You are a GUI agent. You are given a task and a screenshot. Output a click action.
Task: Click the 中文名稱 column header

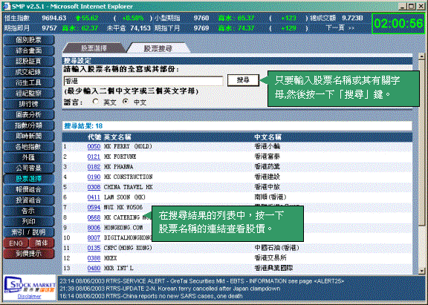click(267, 137)
